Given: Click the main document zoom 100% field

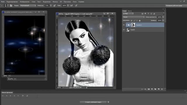Looking at the screenshot, I should [59, 87].
